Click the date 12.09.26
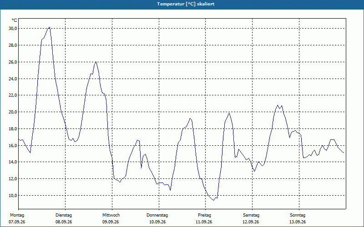 pyautogui.click(x=251, y=222)
